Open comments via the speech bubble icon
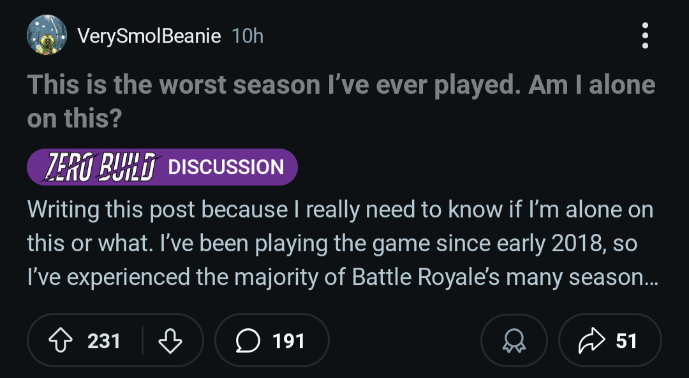 point(248,341)
